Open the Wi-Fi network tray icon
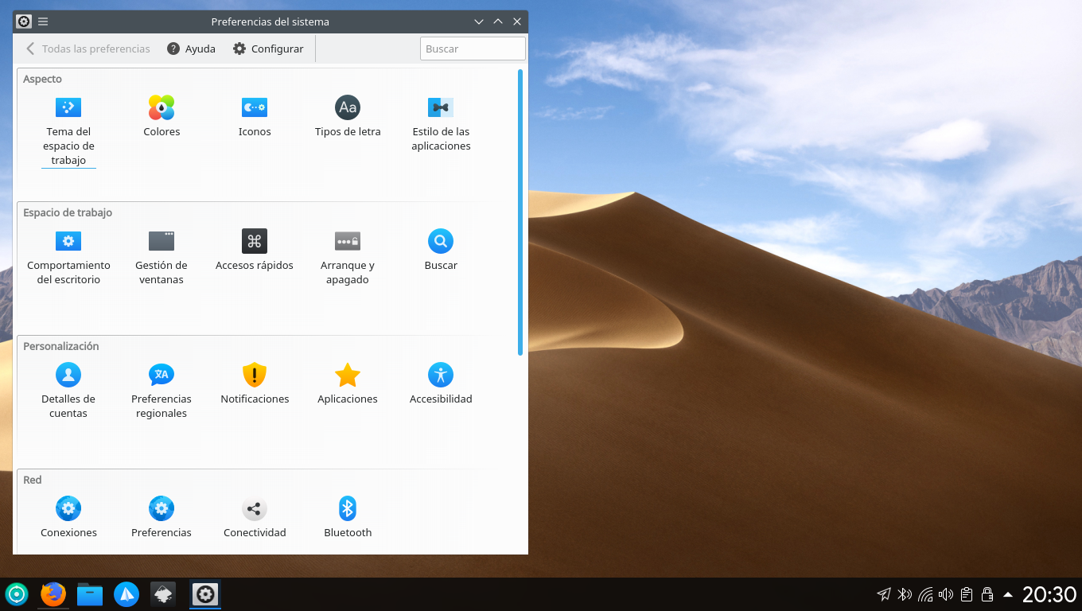 click(925, 594)
